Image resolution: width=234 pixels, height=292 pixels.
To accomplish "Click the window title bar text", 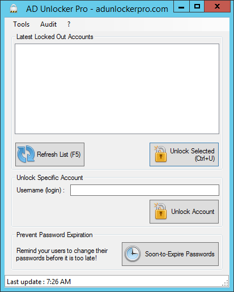I will [x=97, y=9].
